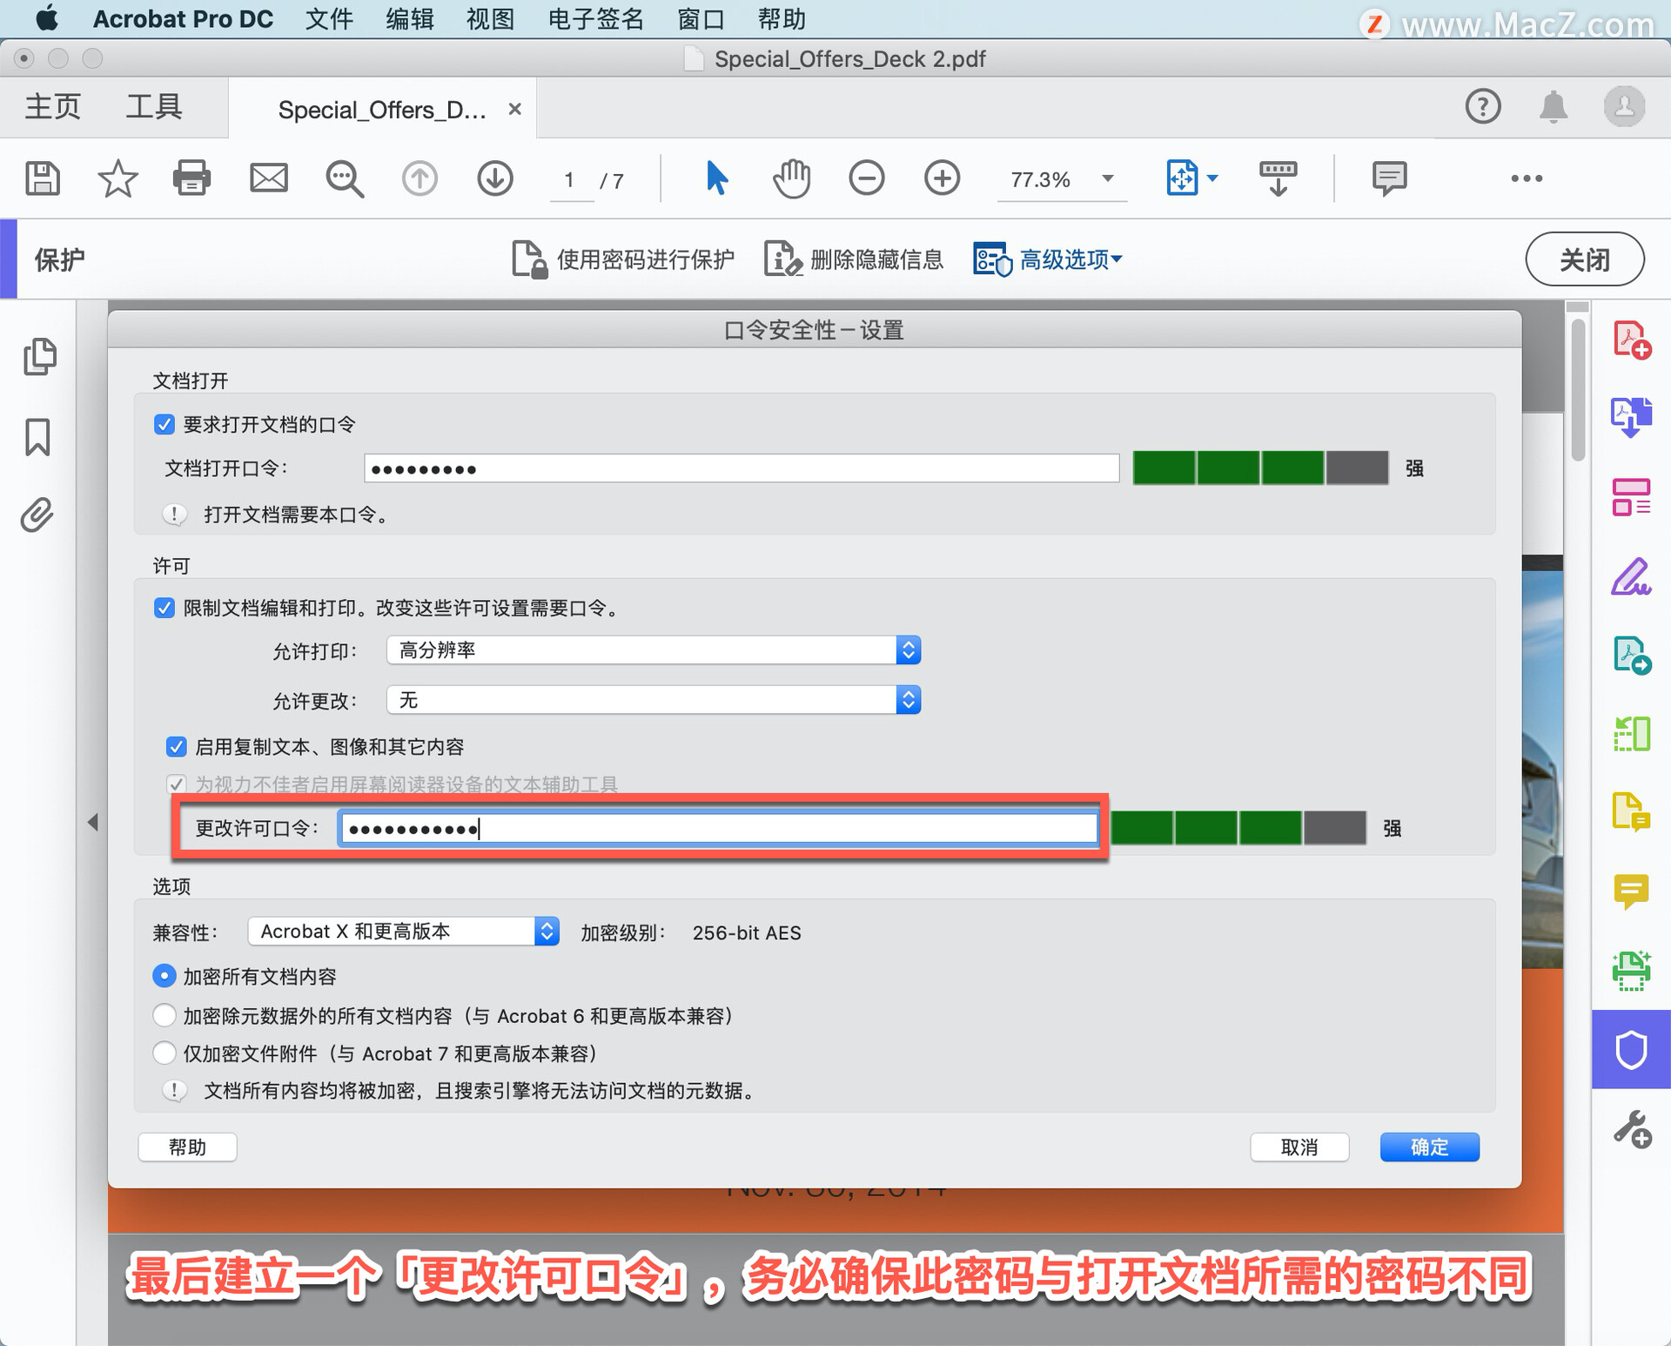This screenshot has height=1346, width=1671.
Task: Open the 允许打印 dropdown
Action: point(654,650)
